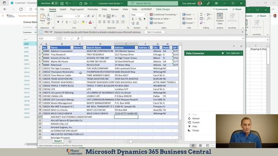Open the ACROBAT tab
This screenshot has width=278, height=156.
point(146,9)
